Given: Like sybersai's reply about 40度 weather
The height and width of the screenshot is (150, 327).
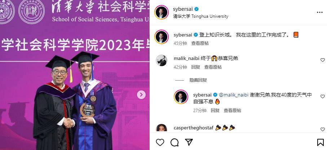Looking at the screenshot, I should click(323, 97).
